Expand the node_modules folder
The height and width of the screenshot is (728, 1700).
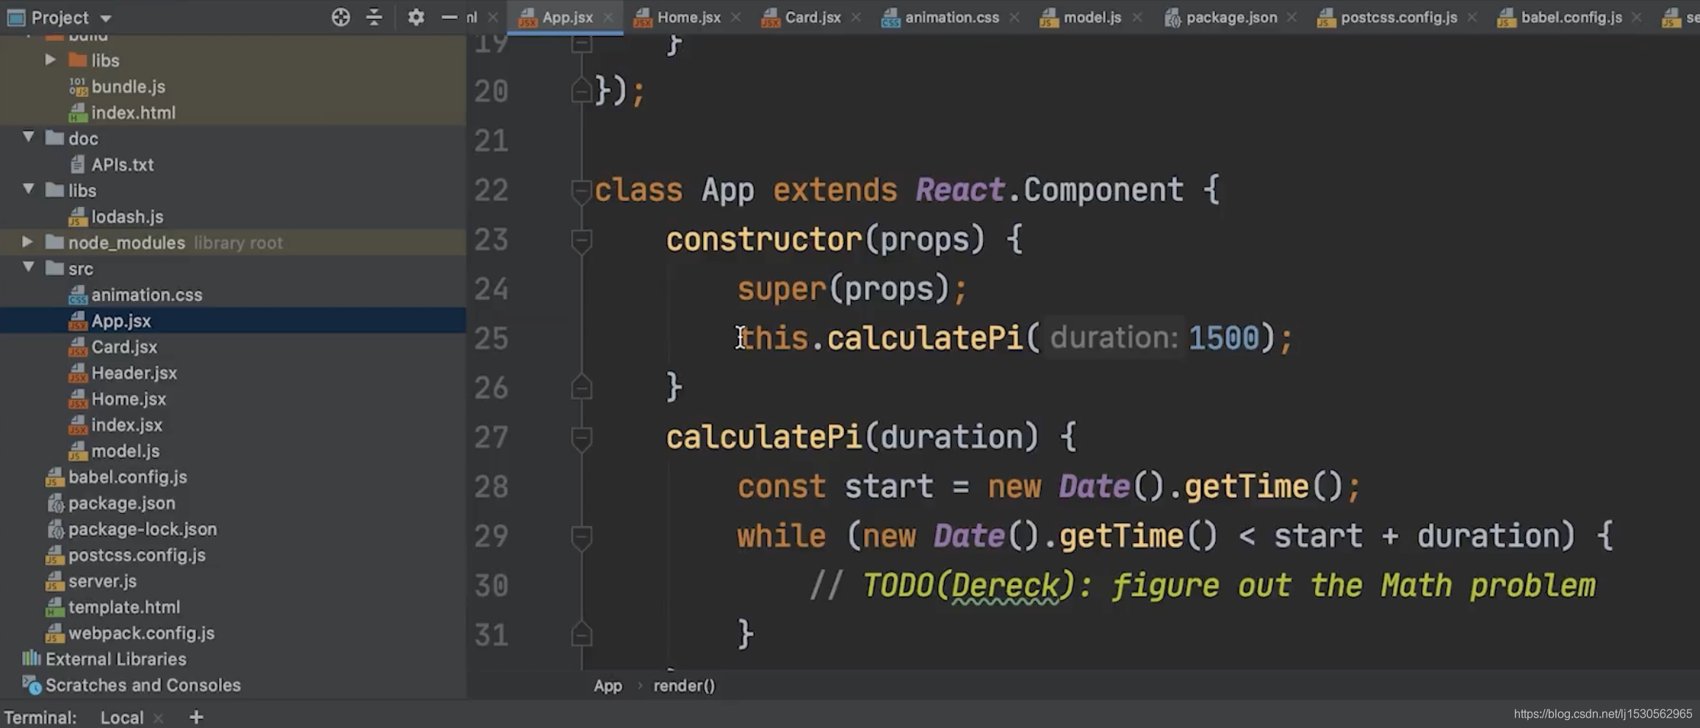(x=27, y=241)
